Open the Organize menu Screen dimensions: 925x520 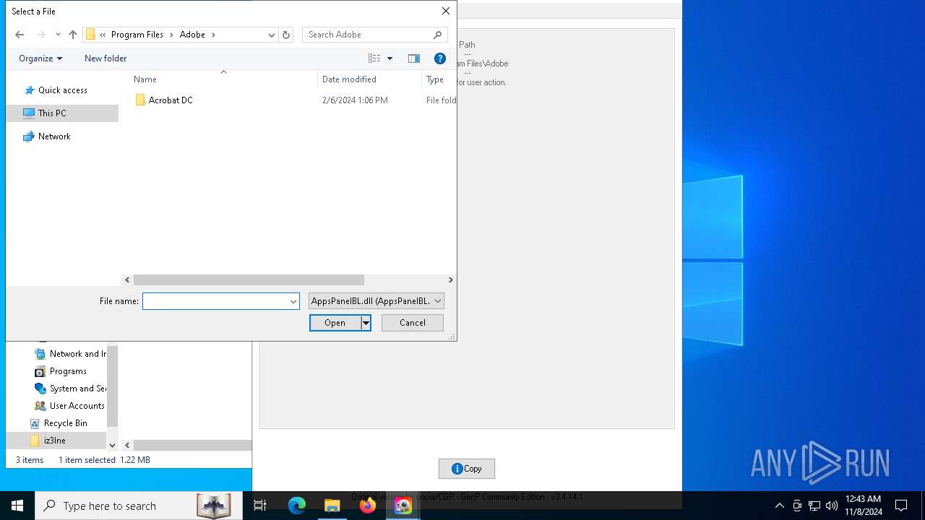[x=40, y=58]
